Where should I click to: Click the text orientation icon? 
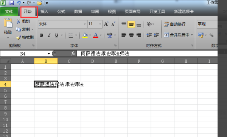click(x=149, y=24)
